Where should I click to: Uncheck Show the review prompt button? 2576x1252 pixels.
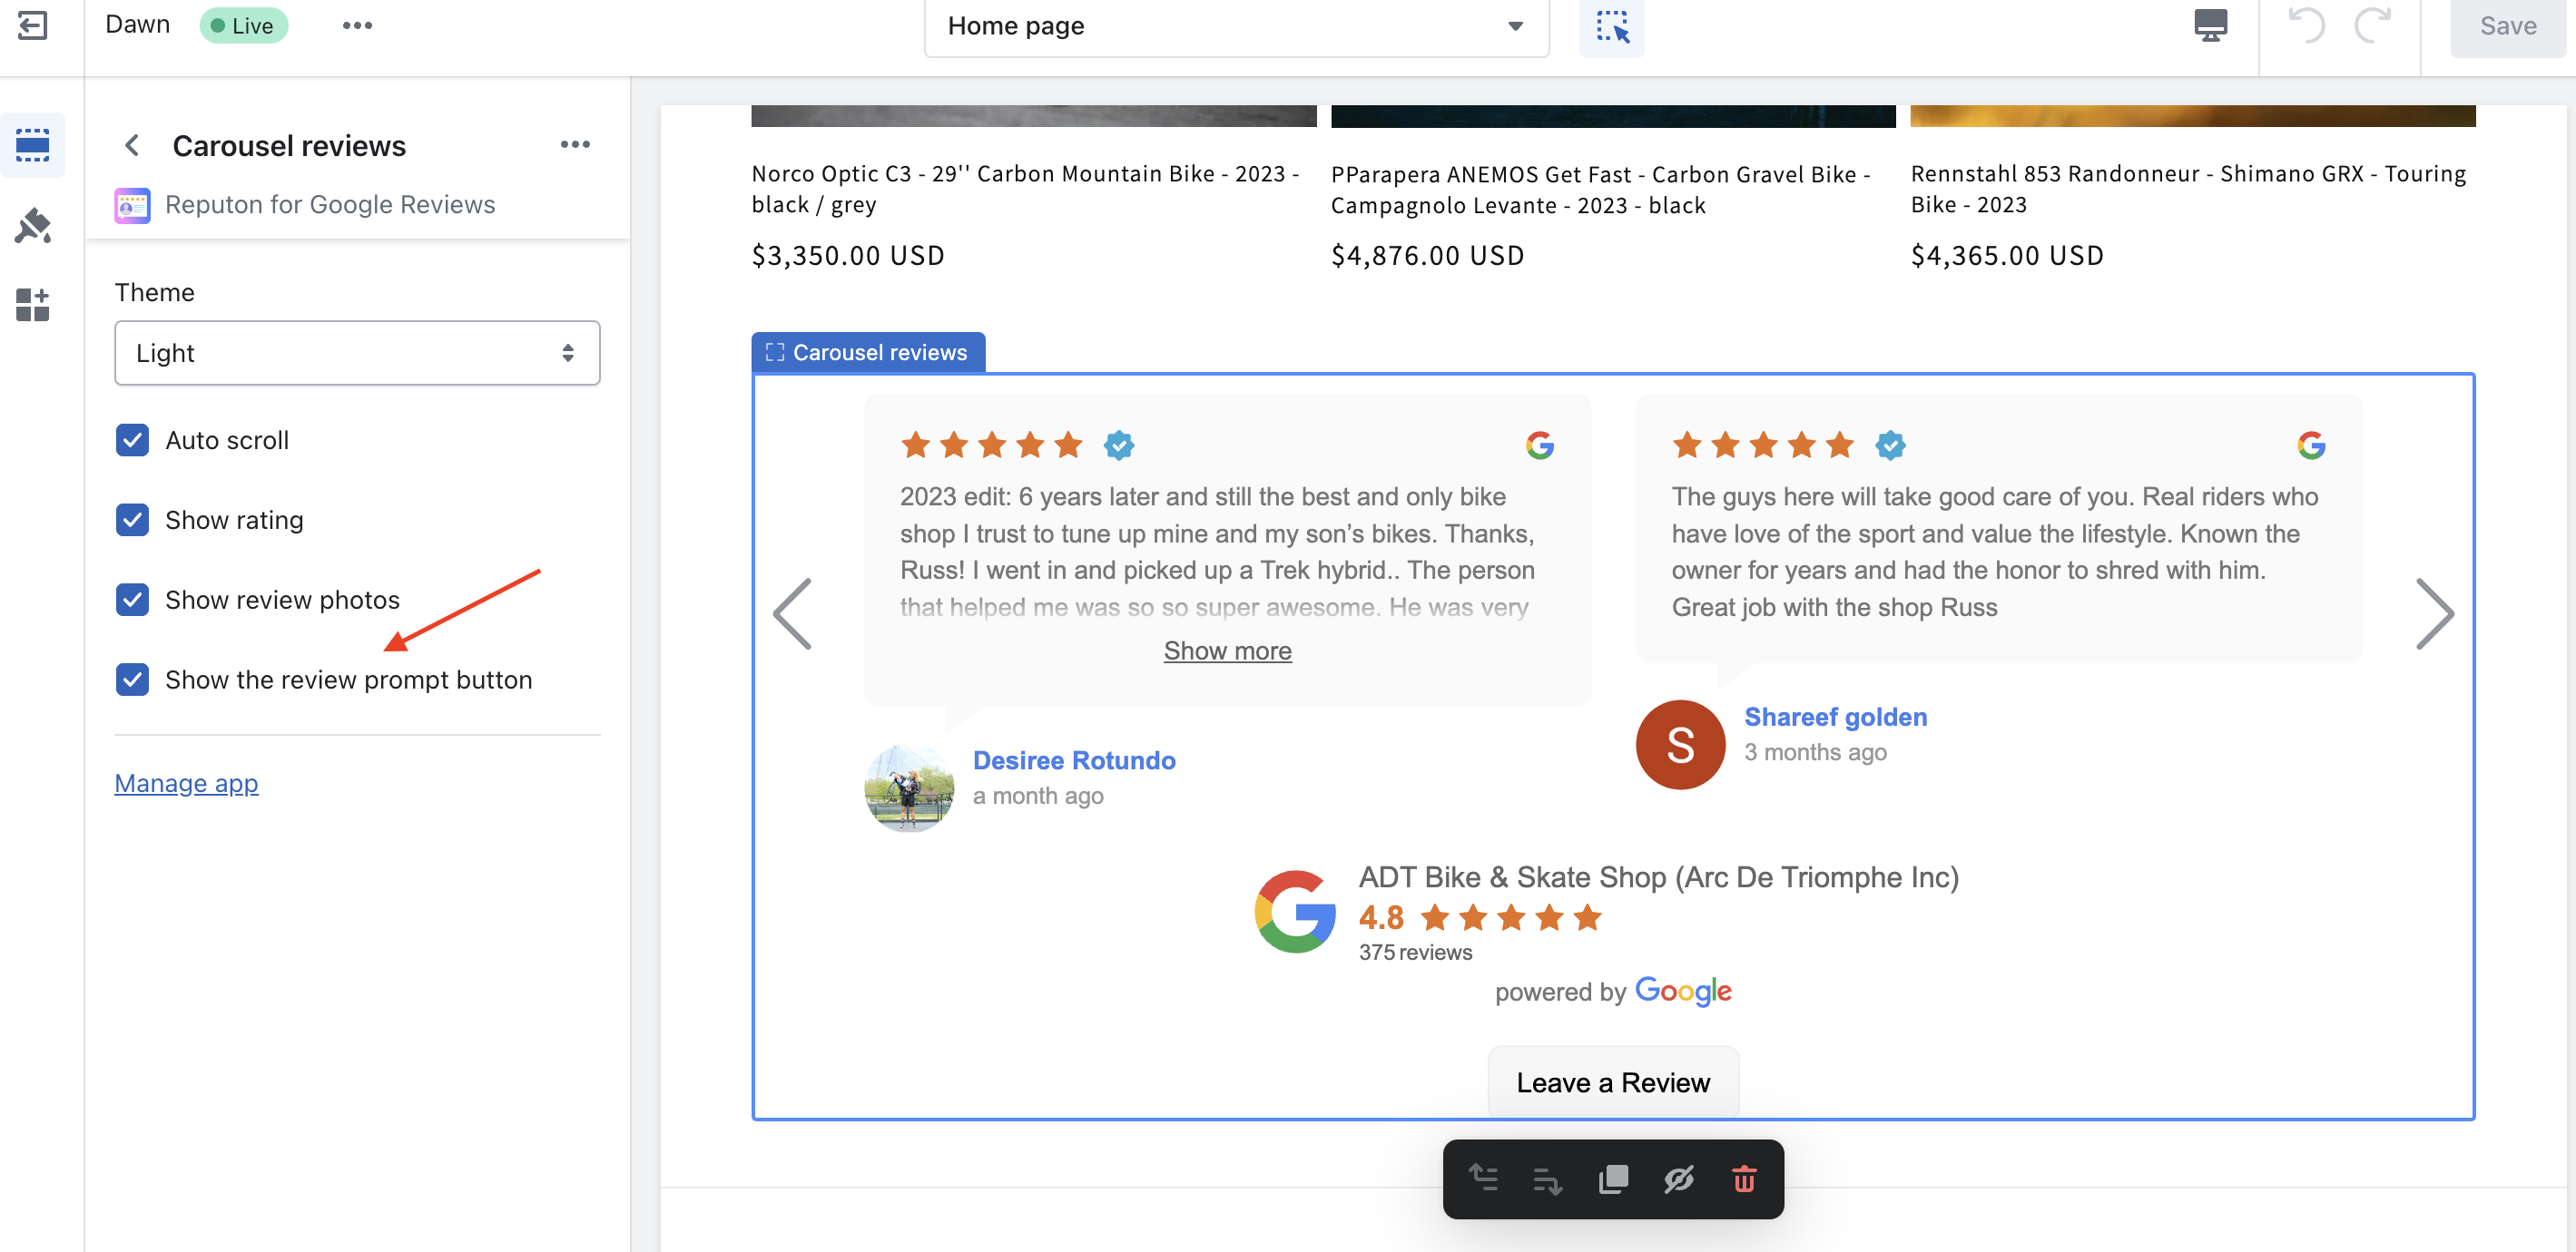[132, 680]
